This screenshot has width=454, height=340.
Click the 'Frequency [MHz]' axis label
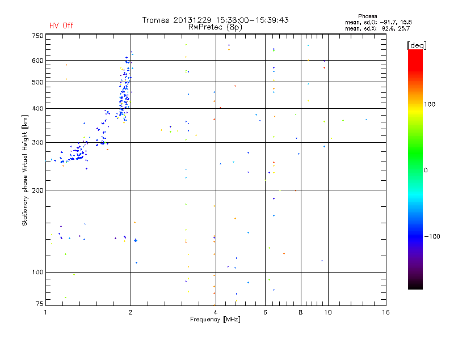pyautogui.click(x=215, y=320)
